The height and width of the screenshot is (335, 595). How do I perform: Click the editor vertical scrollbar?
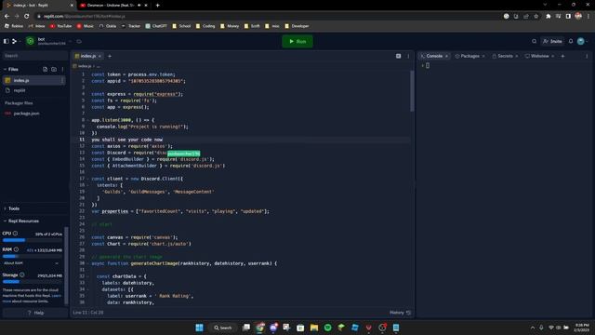pos(412,91)
